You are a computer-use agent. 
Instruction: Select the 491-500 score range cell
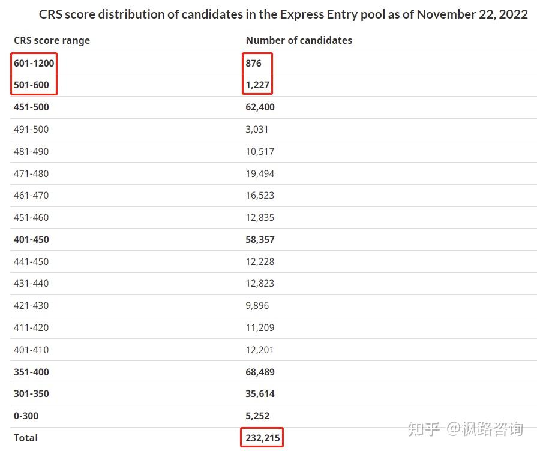click(x=31, y=130)
